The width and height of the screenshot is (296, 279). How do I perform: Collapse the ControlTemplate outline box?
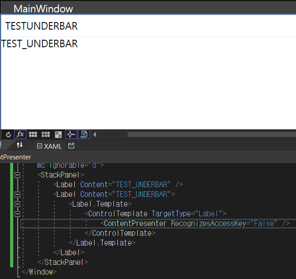pyautogui.click(x=17, y=214)
